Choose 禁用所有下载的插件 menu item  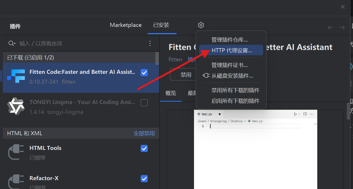[231, 90]
